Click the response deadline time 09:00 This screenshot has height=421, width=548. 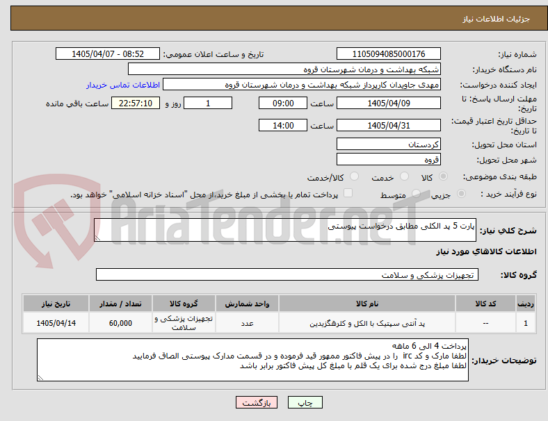point(283,103)
